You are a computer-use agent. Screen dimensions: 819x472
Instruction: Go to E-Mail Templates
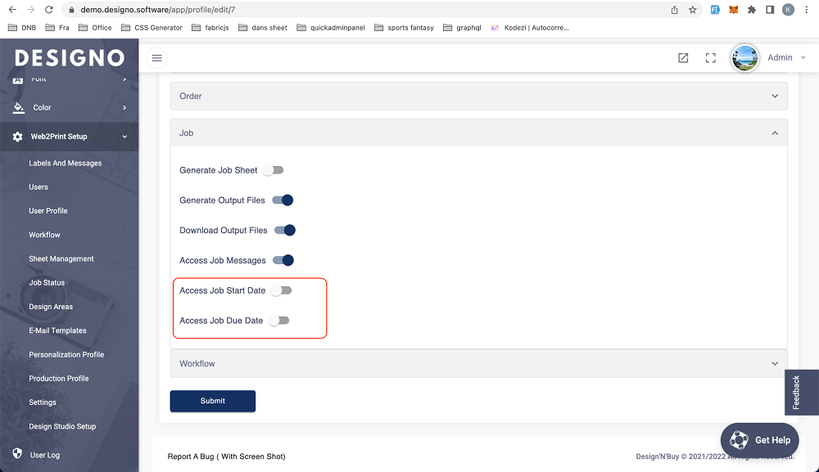57,330
